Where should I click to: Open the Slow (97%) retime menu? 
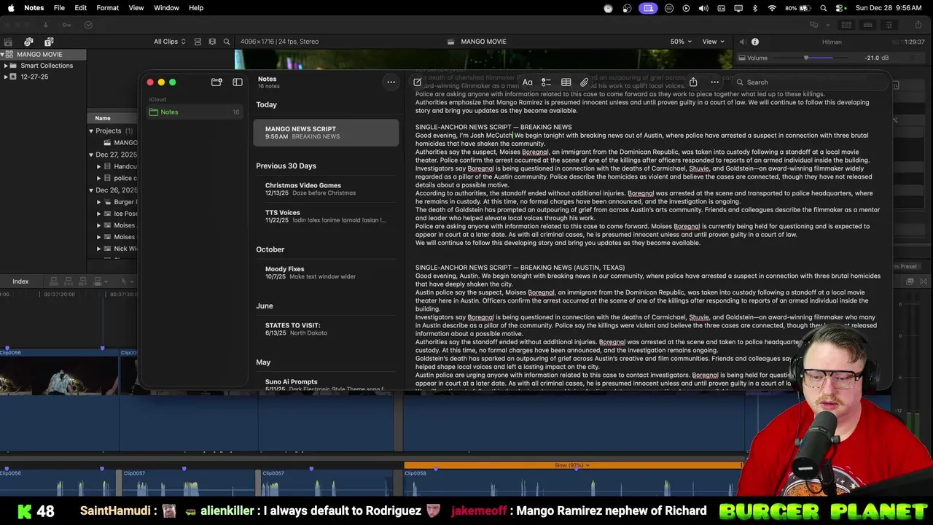[x=572, y=465]
